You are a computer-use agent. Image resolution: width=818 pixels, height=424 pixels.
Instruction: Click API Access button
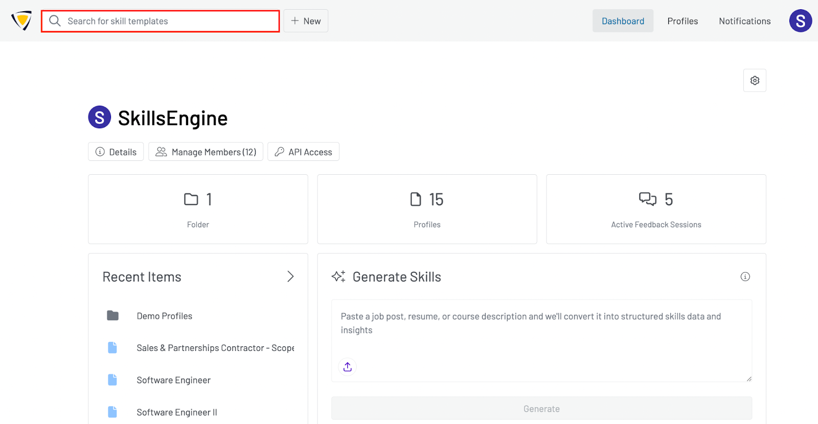click(303, 152)
